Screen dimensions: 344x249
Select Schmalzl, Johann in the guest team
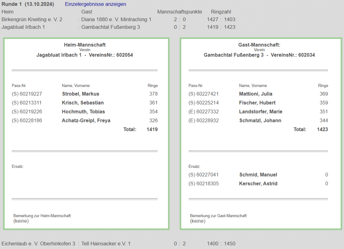260,120
